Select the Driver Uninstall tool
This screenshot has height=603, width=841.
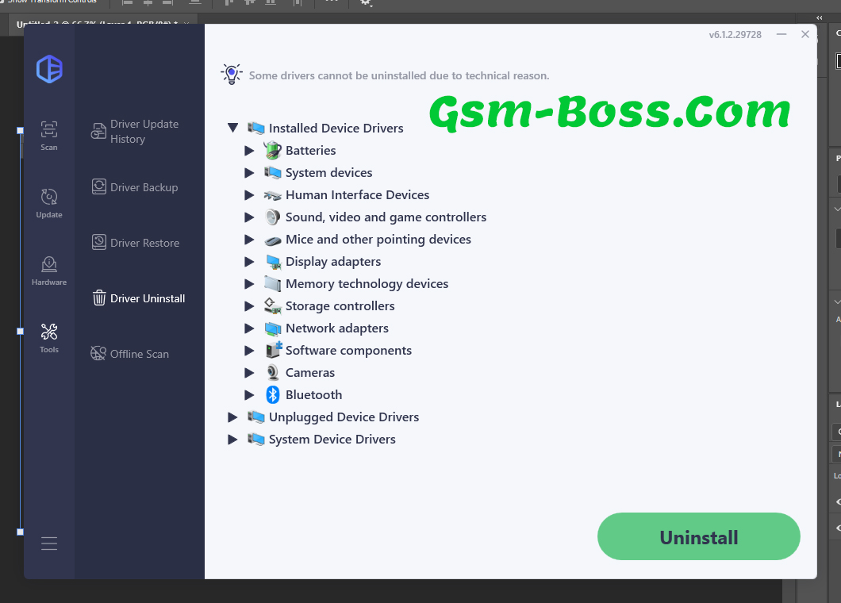point(138,298)
